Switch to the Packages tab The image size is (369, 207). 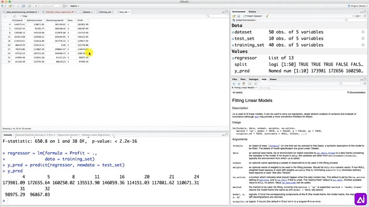[x=253, y=79]
